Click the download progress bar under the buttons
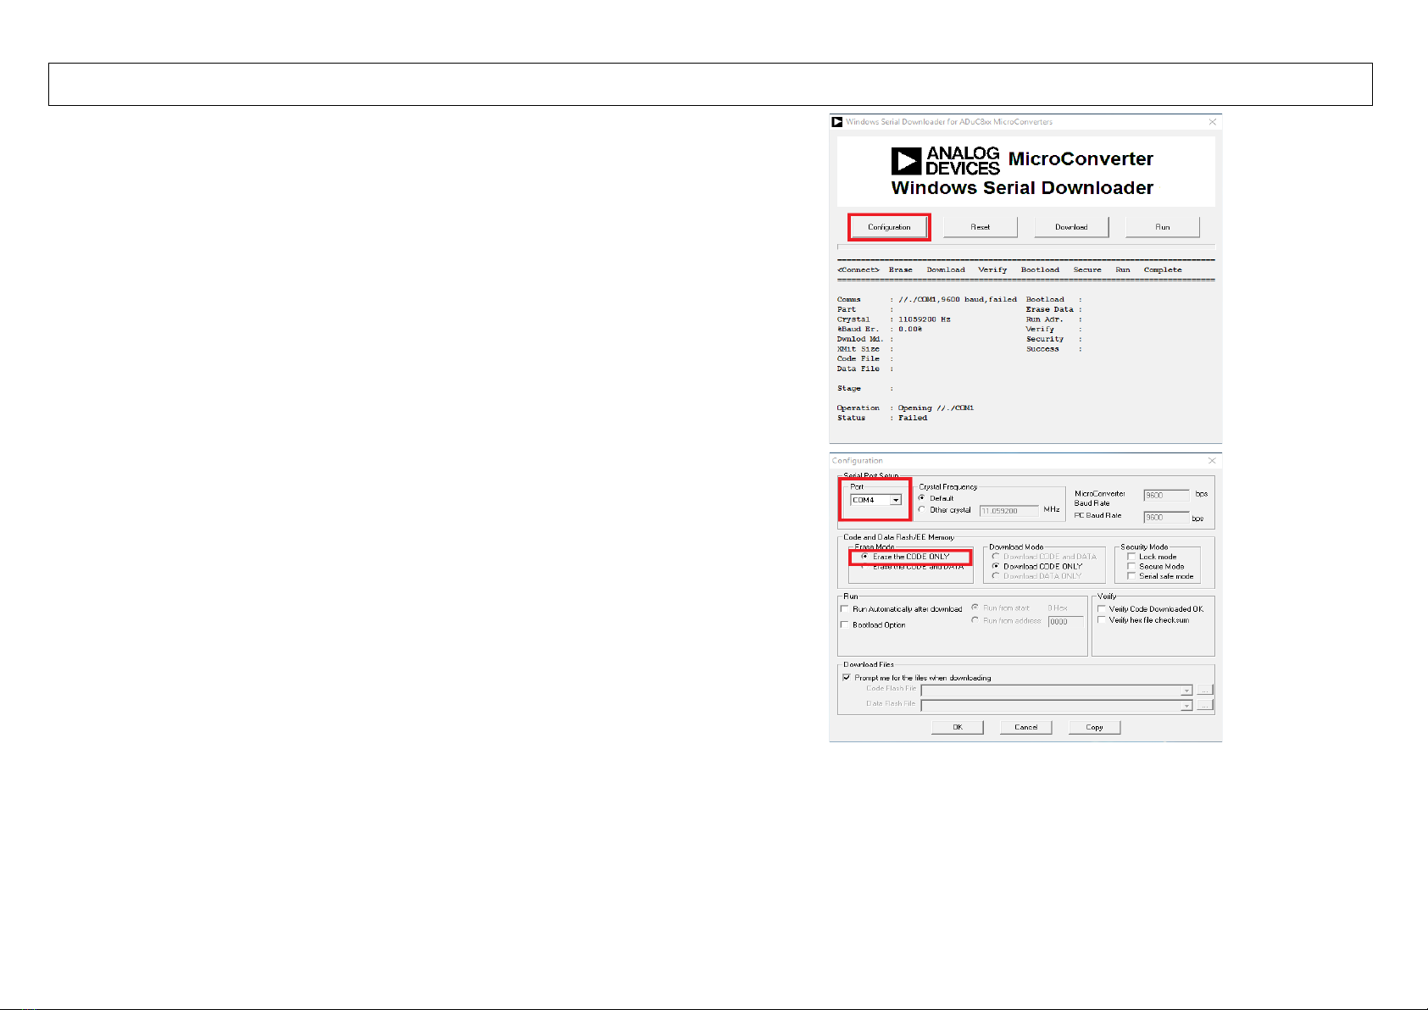The height and width of the screenshot is (1010, 1428). [1025, 247]
